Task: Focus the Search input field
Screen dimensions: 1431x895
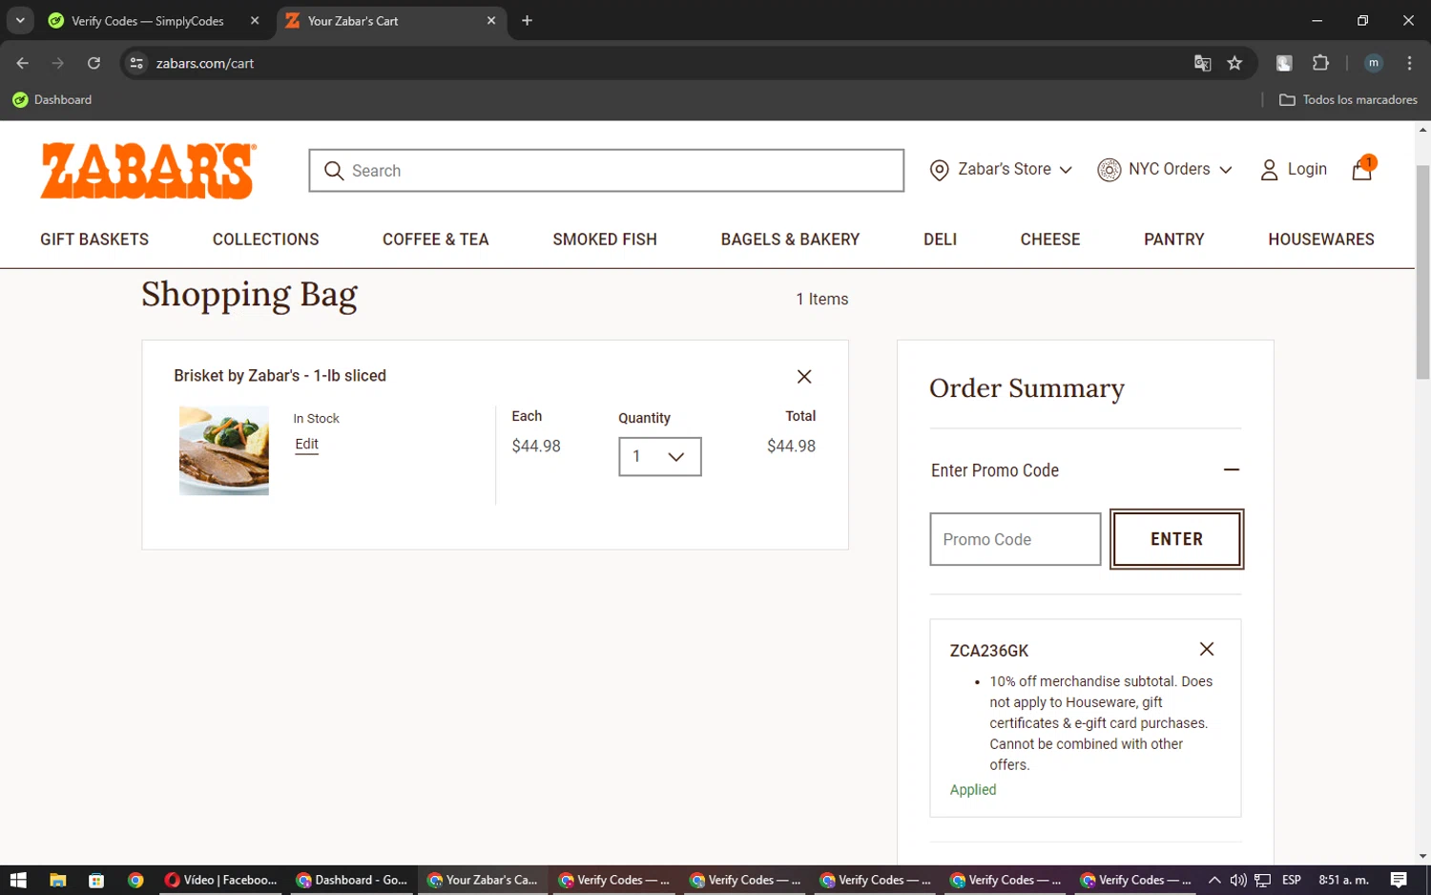Action: click(607, 171)
